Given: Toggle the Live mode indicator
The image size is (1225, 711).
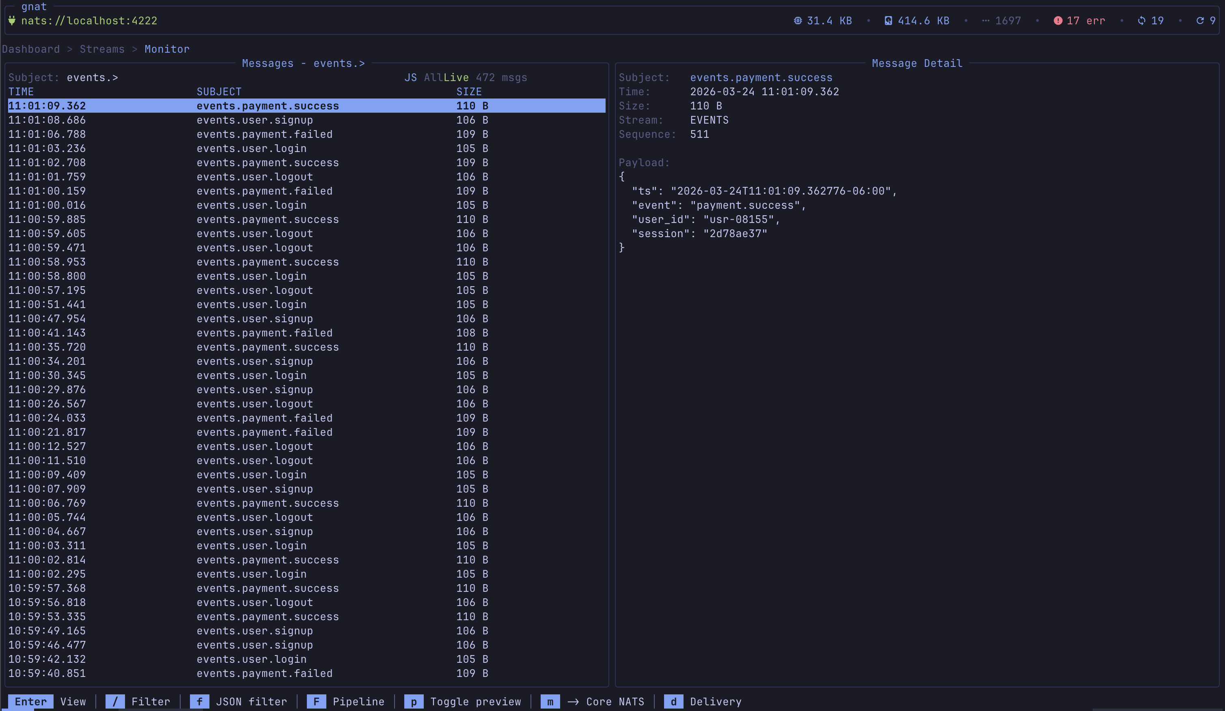Looking at the screenshot, I should 456,78.
